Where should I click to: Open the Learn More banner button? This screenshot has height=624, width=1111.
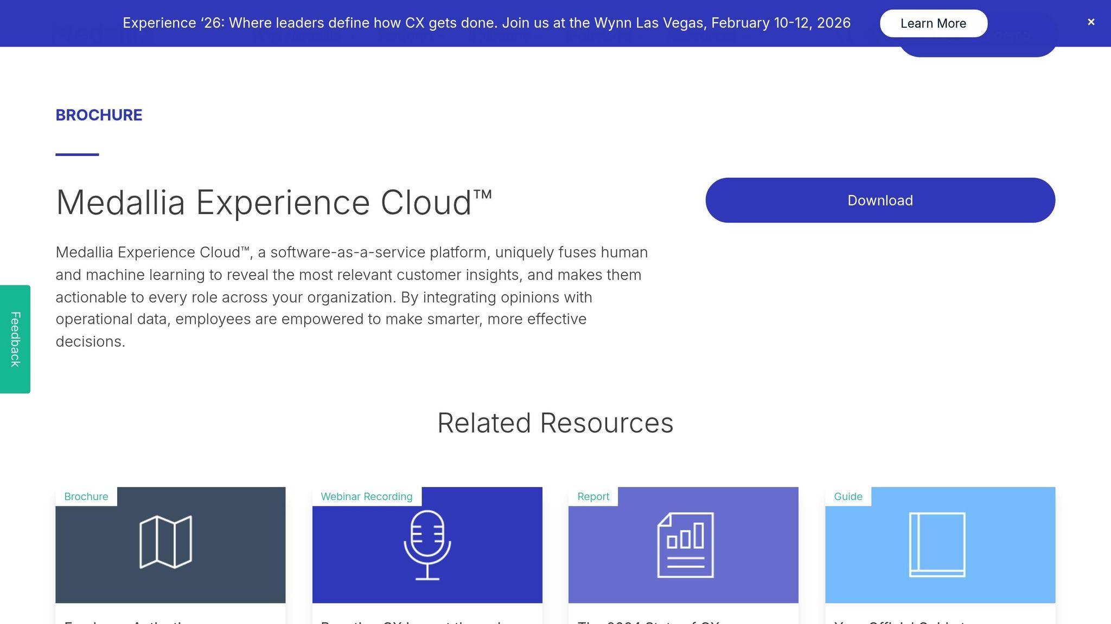click(933, 23)
